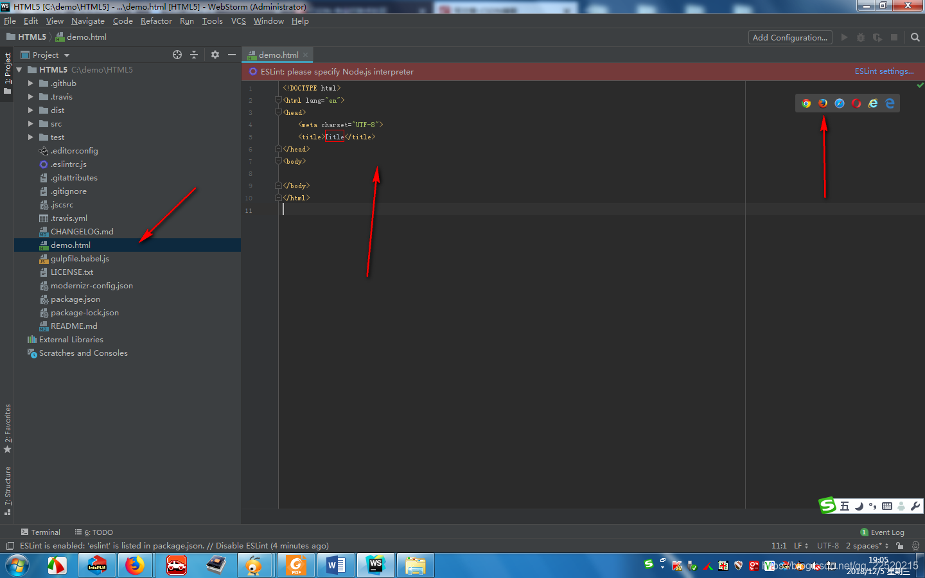Image resolution: width=925 pixels, height=578 pixels.
Task: Open the File menu
Action: 10,21
